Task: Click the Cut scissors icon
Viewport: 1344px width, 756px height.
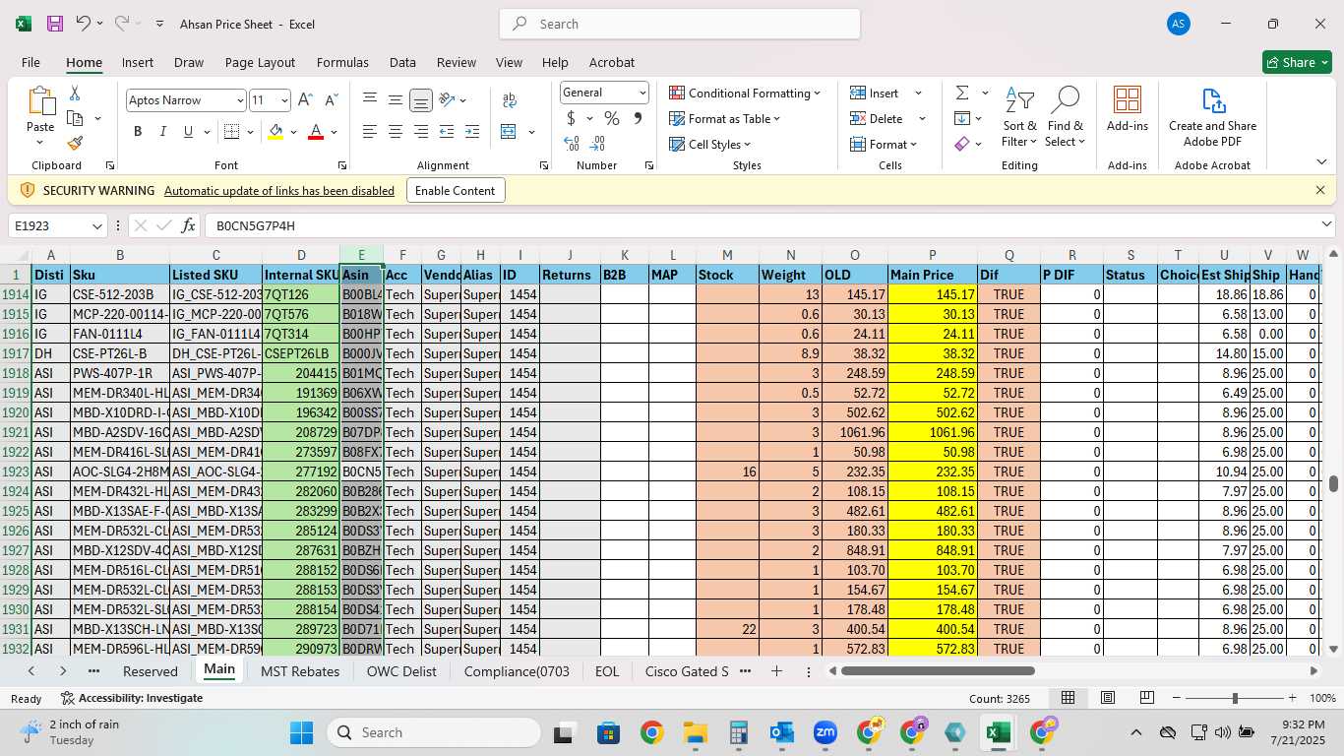Action: 75,94
